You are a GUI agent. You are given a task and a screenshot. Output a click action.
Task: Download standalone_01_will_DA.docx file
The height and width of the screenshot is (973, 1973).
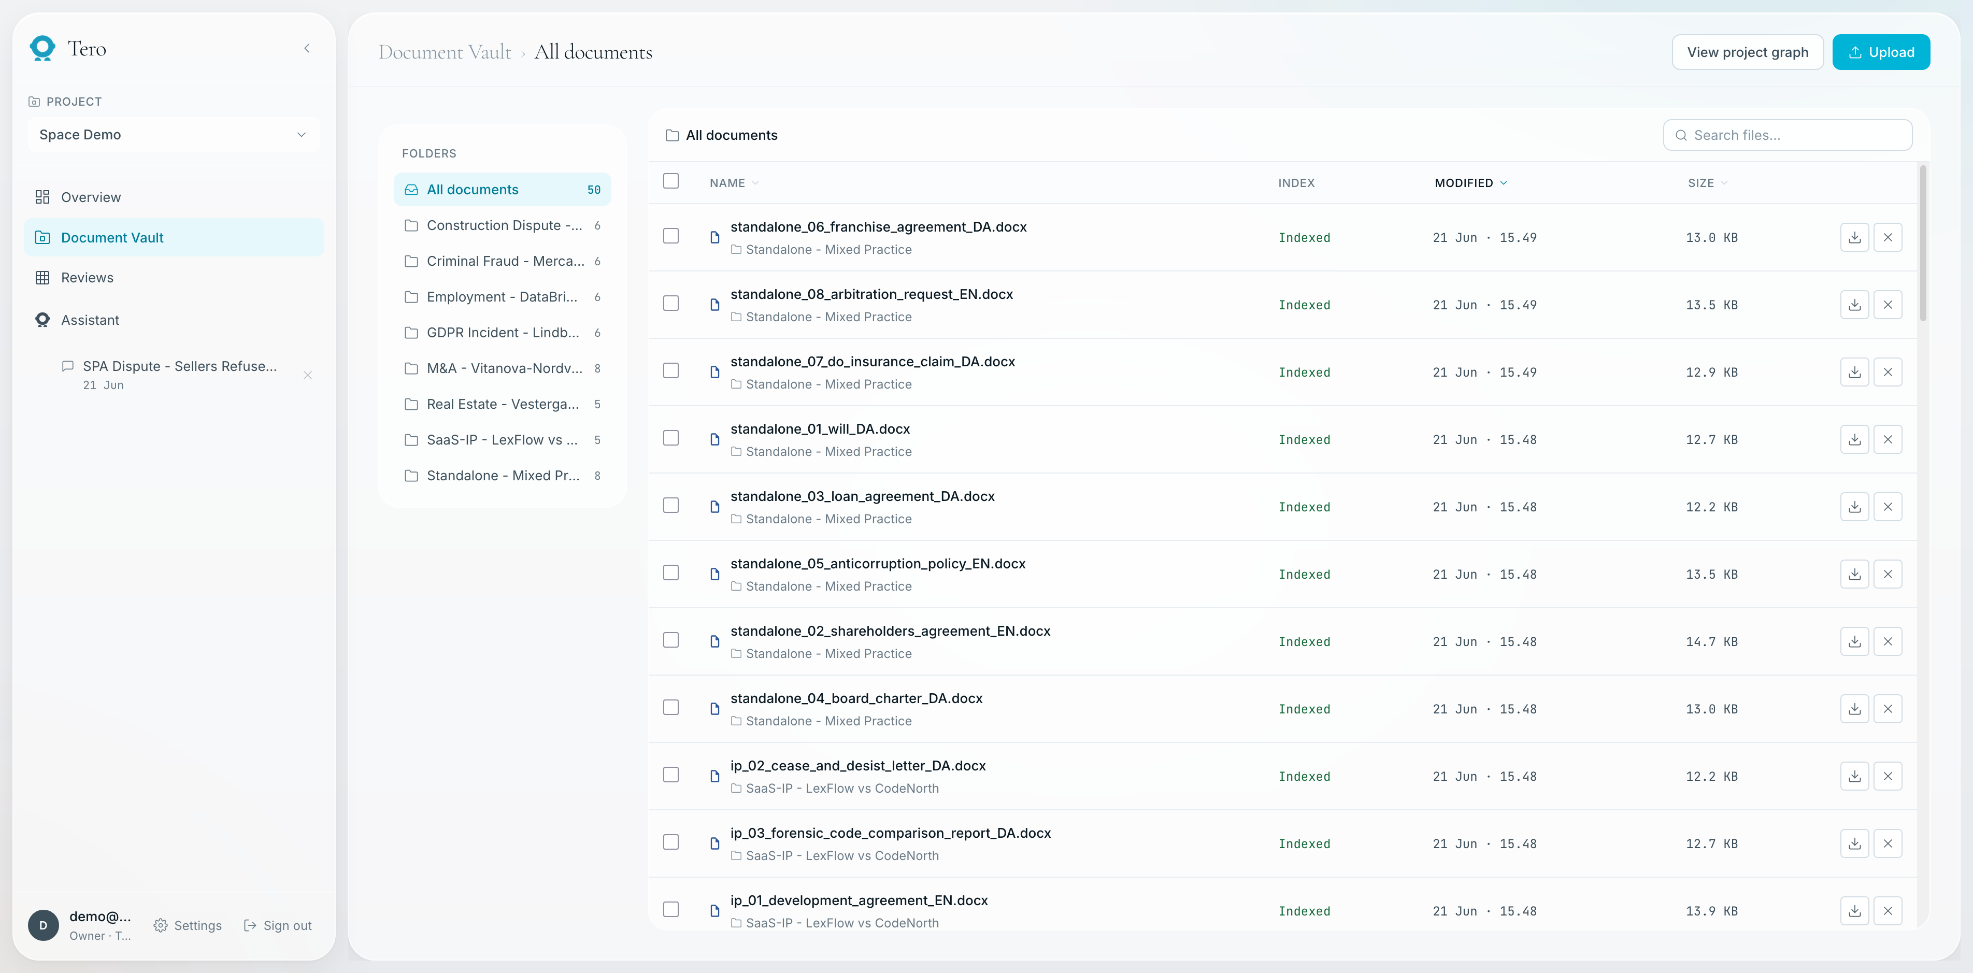pyautogui.click(x=1854, y=440)
